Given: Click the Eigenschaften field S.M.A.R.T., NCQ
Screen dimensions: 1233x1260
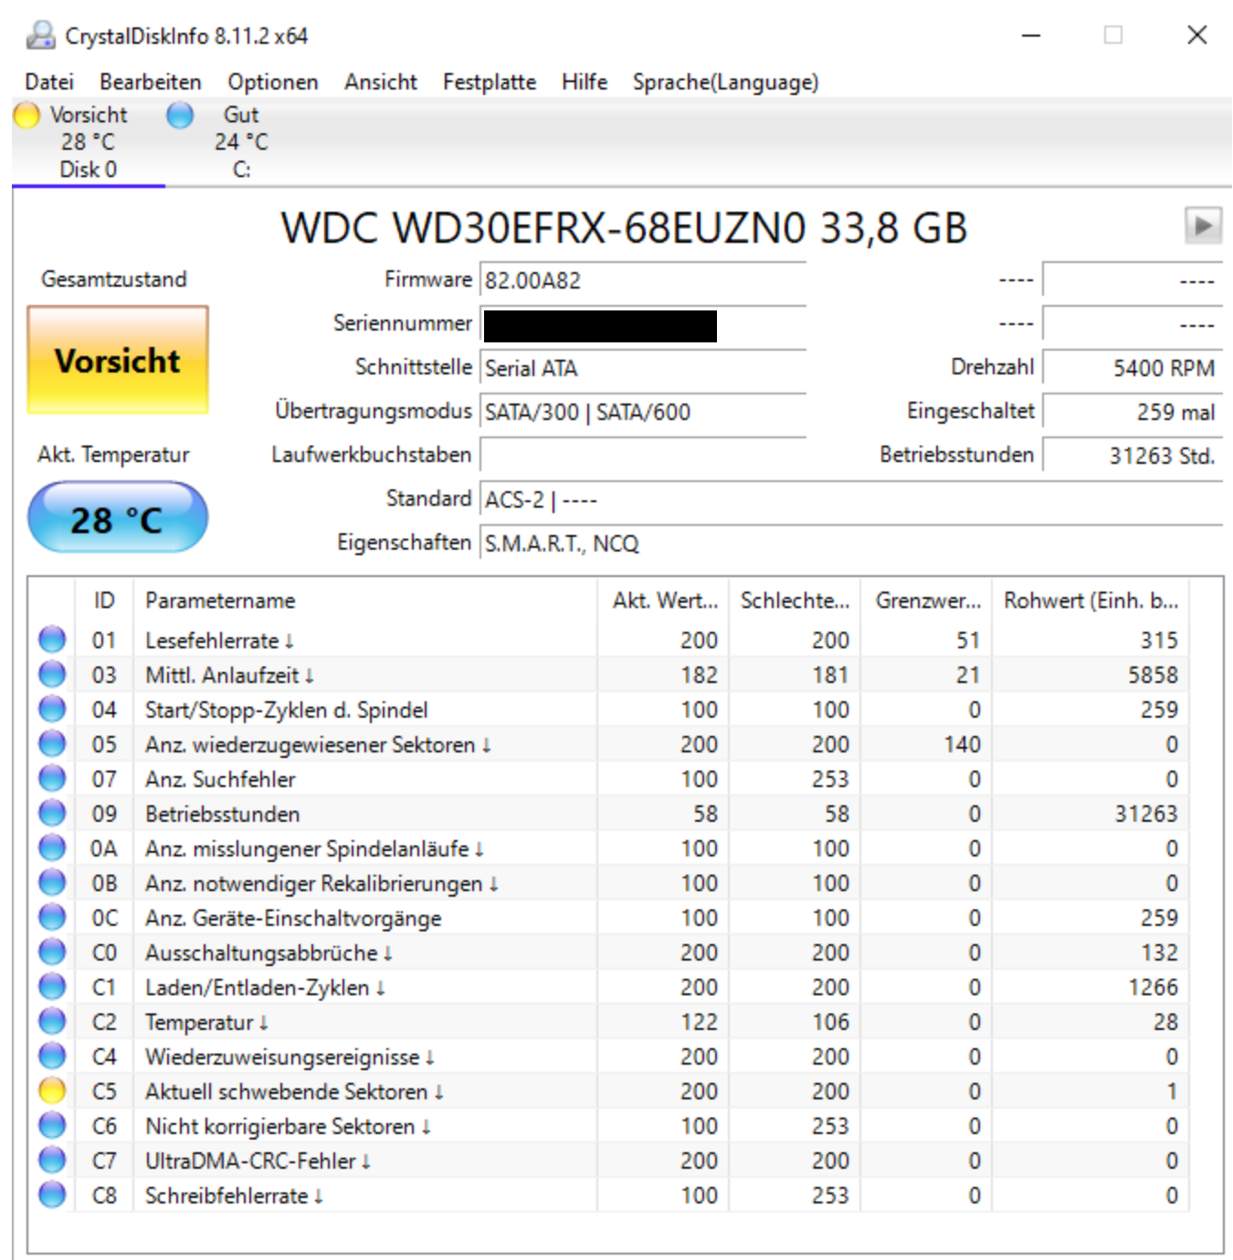Looking at the screenshot, I should pos(851,543).
